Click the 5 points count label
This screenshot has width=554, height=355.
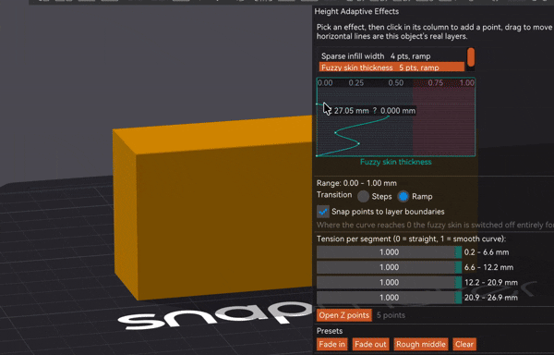pyautogui.click(x=391, y=315)
